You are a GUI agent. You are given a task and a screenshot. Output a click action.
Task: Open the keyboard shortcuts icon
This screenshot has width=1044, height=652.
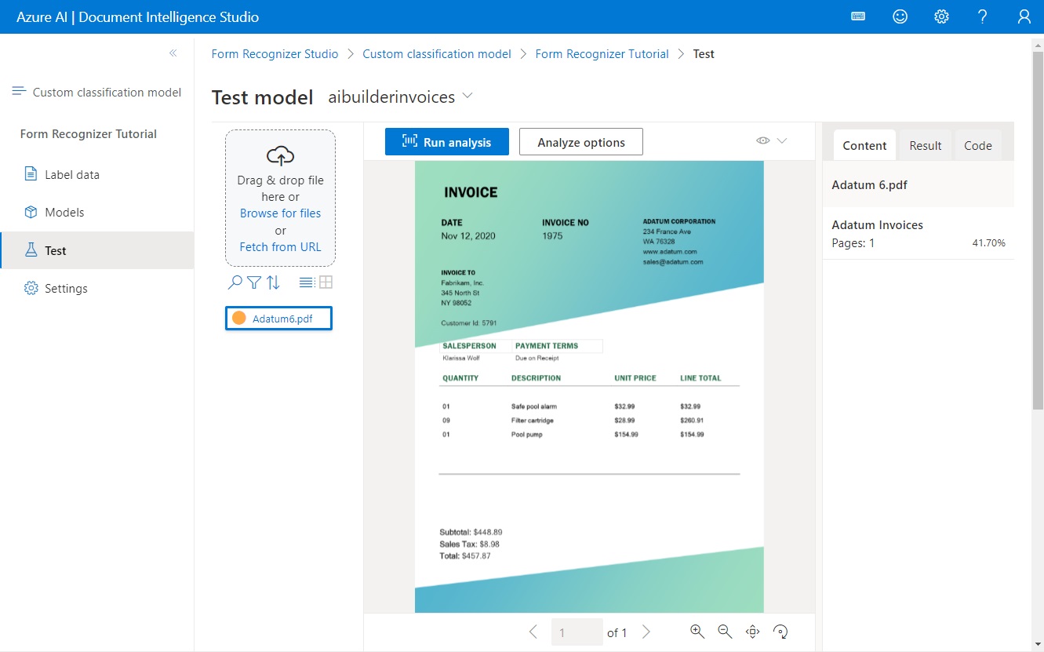coord(858,16)
